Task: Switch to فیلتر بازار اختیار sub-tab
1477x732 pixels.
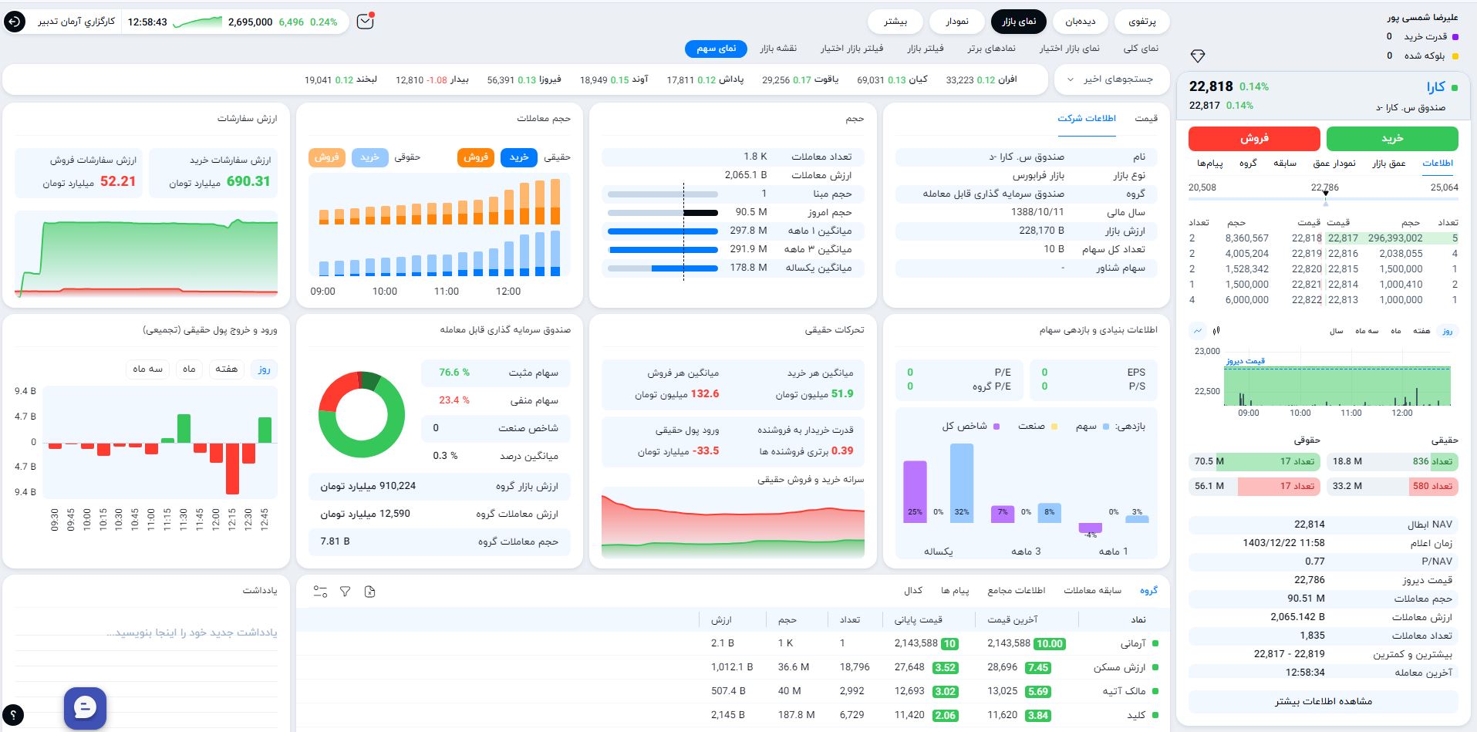Action: tap(852, 49)
